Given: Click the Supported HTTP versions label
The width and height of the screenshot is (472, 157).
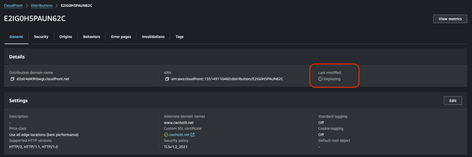Looking at the screenshot, I should pos(31,140).
